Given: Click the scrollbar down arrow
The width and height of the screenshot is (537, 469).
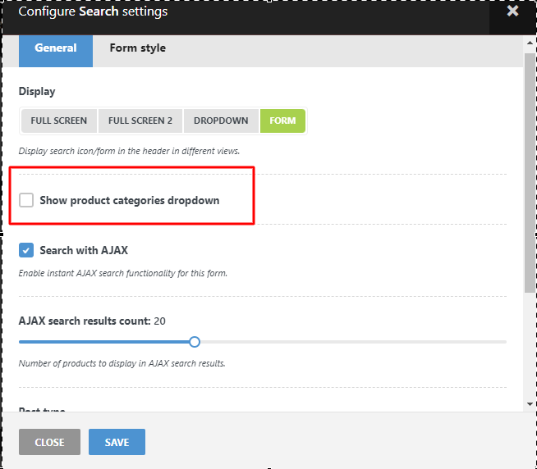Looking at the screenshot, I should click(530, 404).
